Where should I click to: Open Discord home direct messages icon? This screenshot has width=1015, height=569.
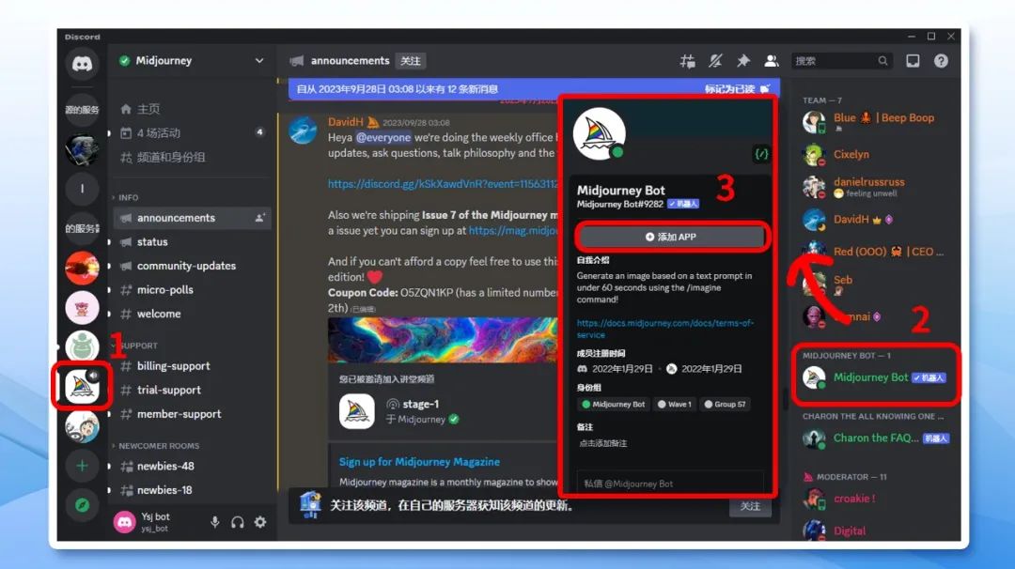tap(82, 63)
